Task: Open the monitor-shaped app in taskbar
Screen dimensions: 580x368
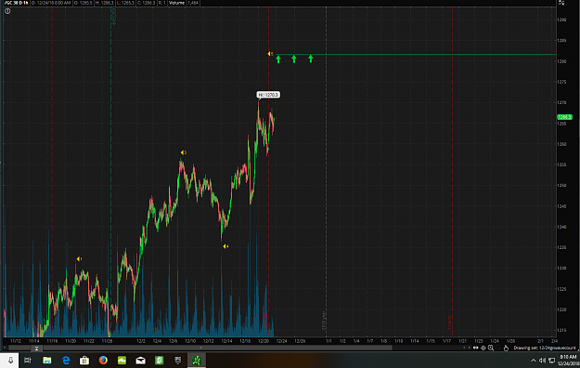Action: coord(178,361)
